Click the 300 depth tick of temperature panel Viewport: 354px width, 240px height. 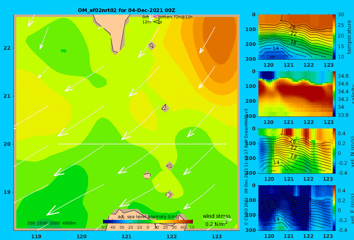tap(251, 59)
